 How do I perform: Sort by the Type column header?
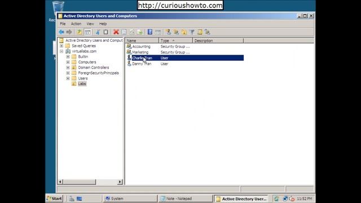175,41
